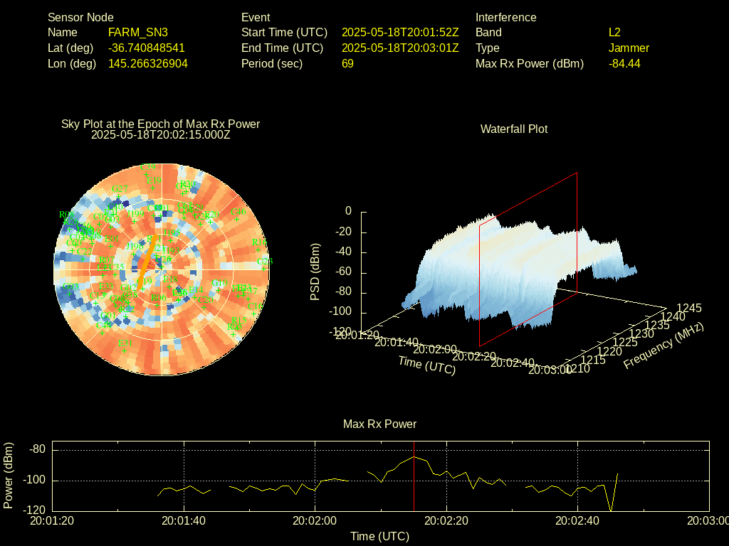Select the FARM_SN3 sensor node name

click(138, 32)
